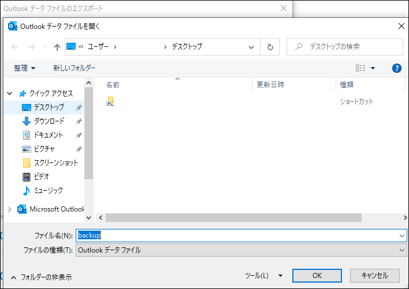
Task: Click the Back navigation arrow
Action: pyautogui.click(x=14, y=47)
